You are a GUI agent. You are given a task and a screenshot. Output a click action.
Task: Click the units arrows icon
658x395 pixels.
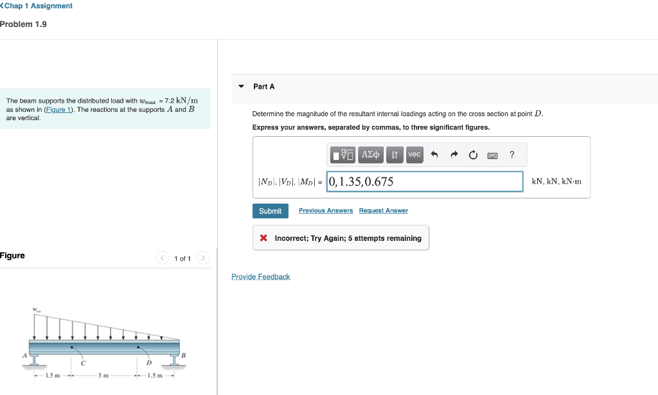click(395, 154)
